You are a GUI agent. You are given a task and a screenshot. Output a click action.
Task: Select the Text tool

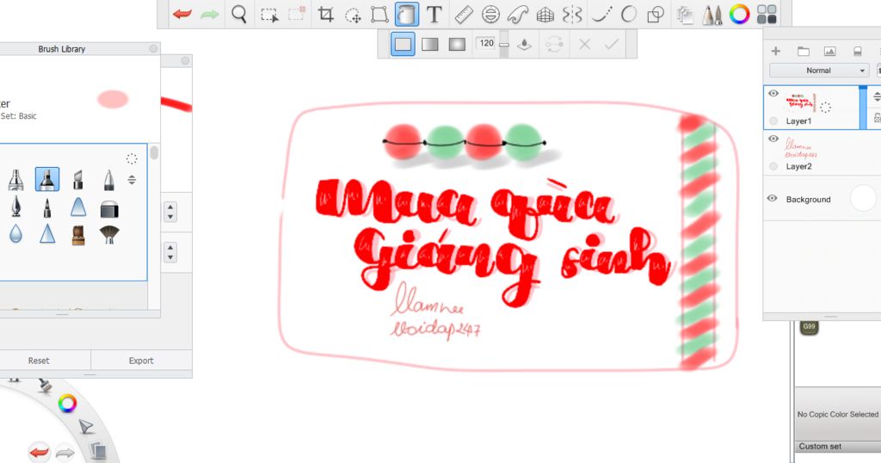coord(434,14)
